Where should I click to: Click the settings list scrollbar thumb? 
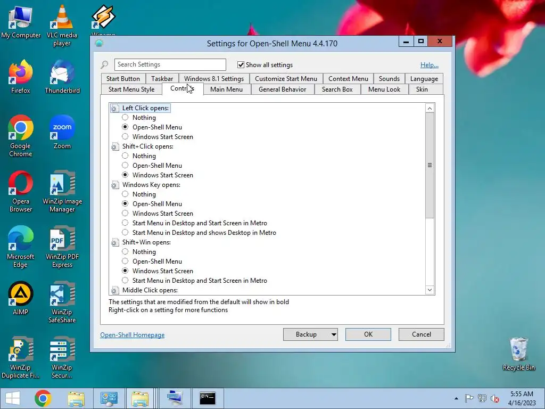click(430, 165)
